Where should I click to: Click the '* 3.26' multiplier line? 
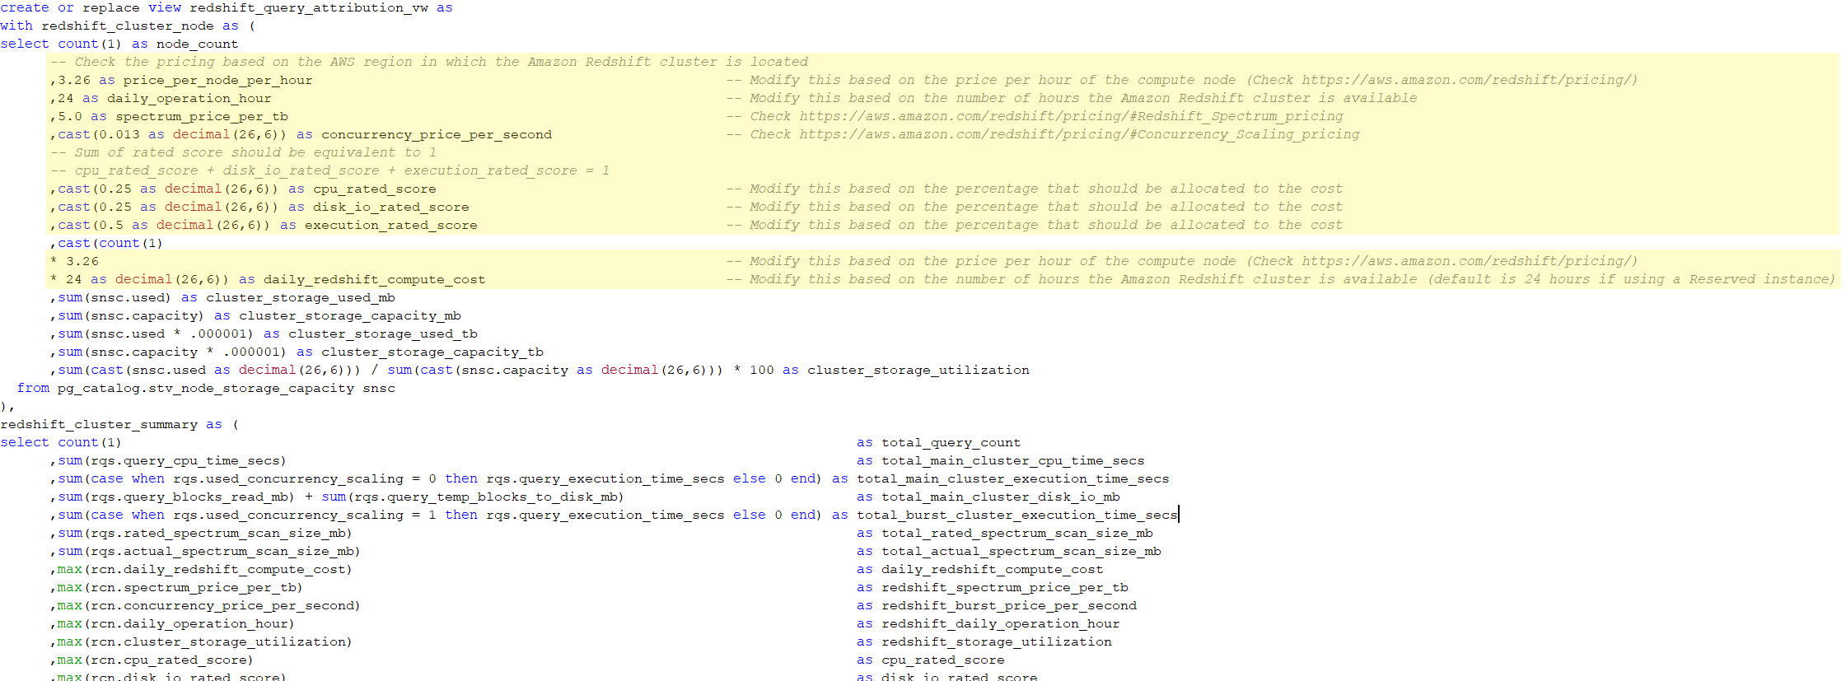(x=74, y=261)
